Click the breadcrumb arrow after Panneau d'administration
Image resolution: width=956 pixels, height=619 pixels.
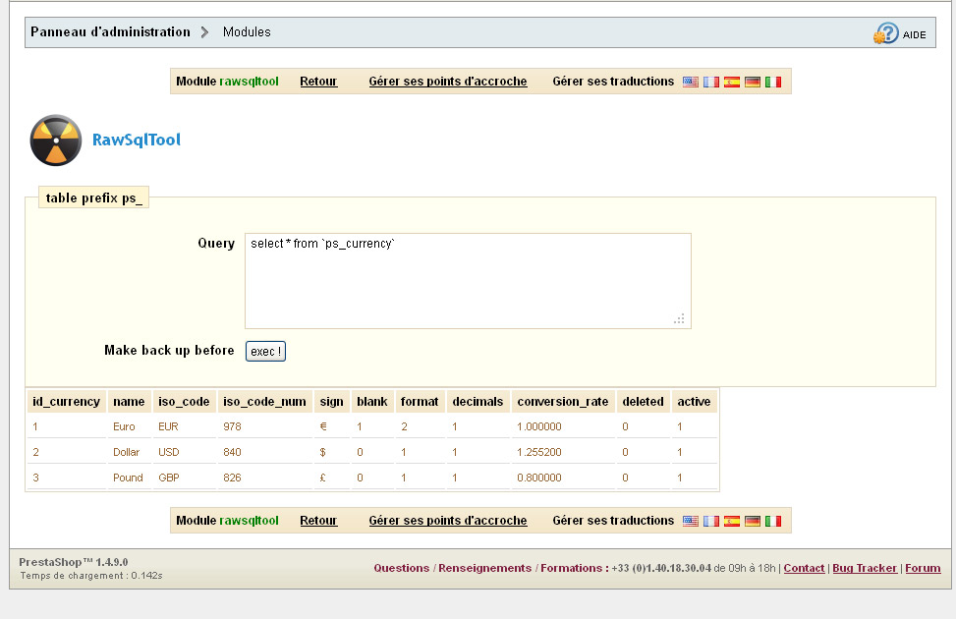pos(204,31)
